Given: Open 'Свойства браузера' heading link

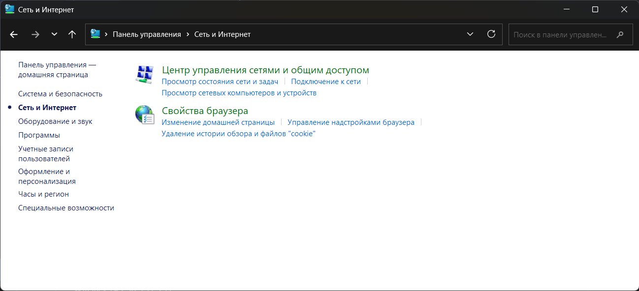Looking at the screenshot, I should pos(205,111).
